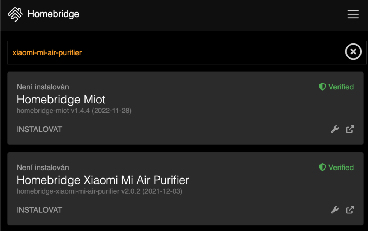The image size is (368, 231).
Task: Open the hamburger navigation menu
Action: coord(353,14)
